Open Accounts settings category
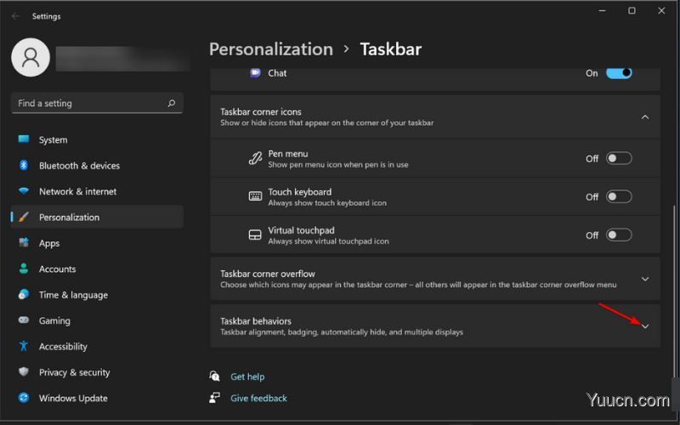 point(97,269)
